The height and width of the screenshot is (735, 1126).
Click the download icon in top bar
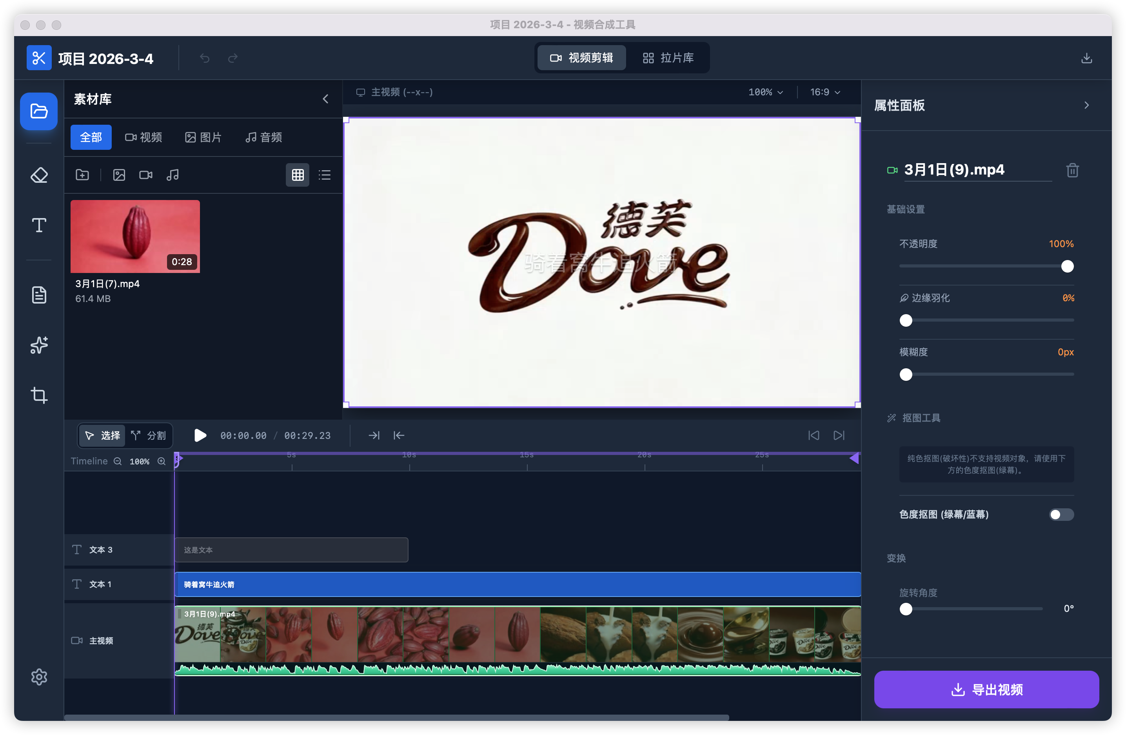click(1086, 58)
